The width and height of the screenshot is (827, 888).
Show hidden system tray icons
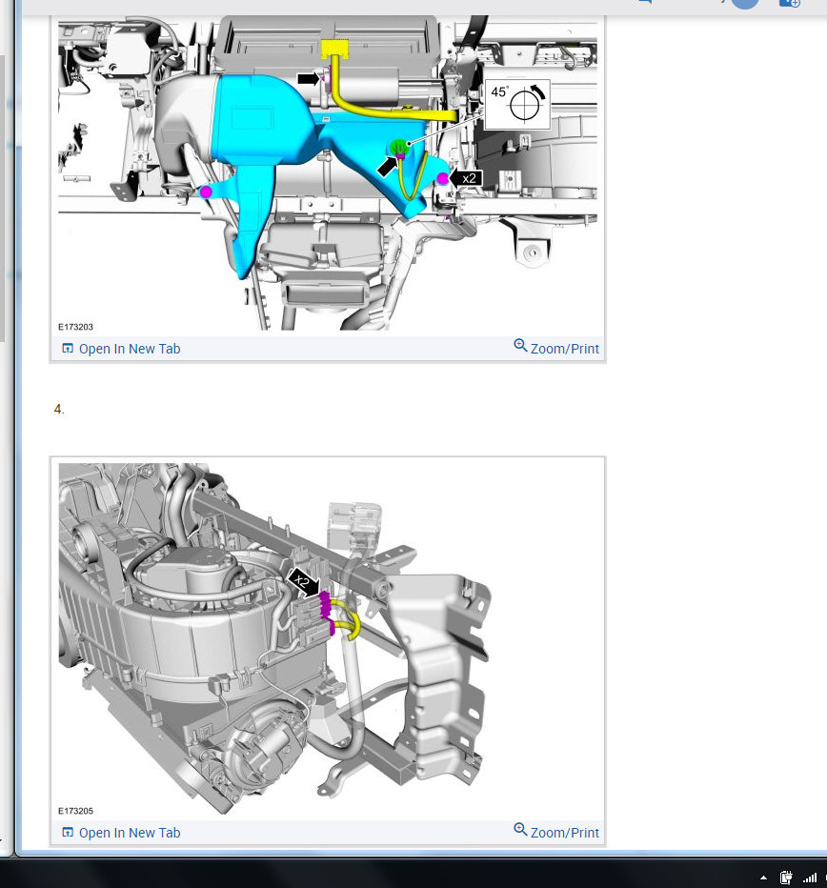763,878
